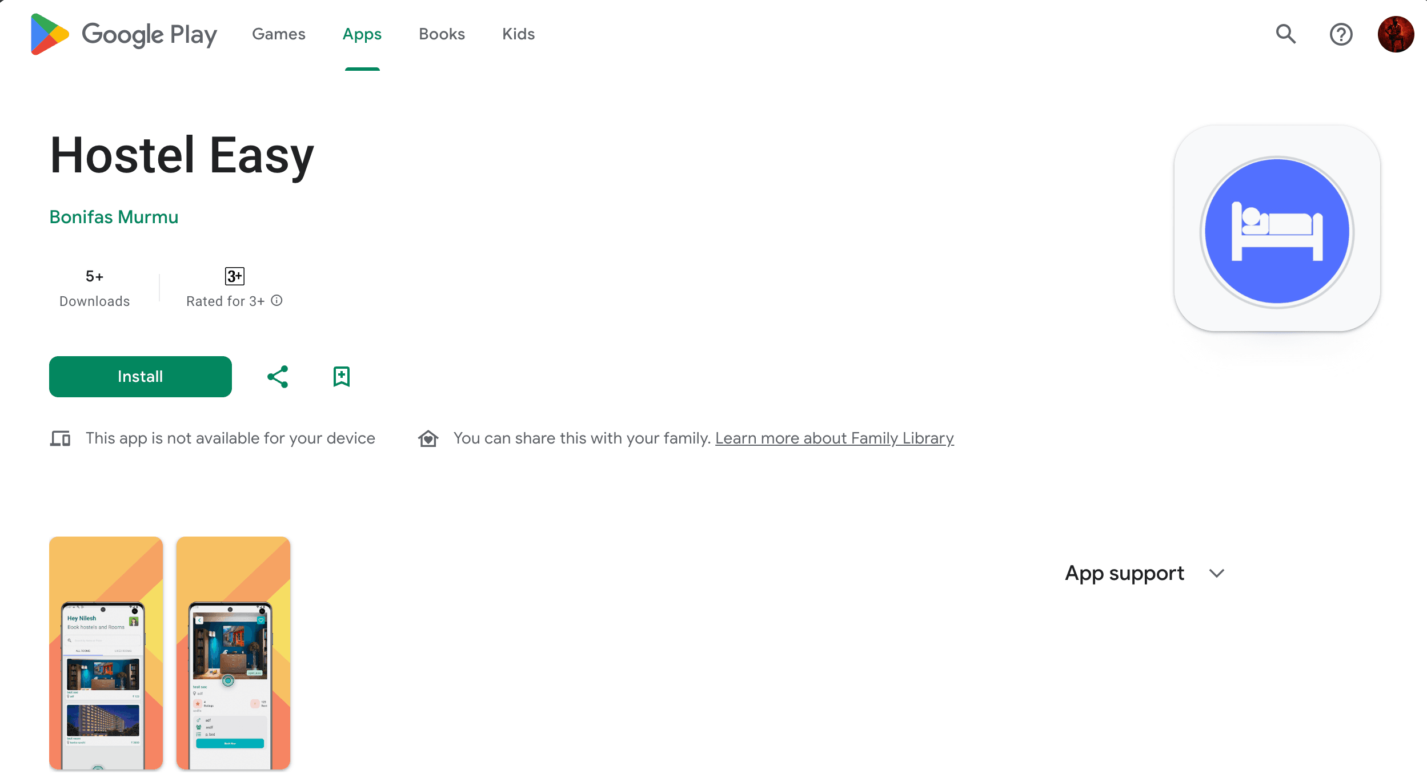Add app to wishlist bookmark icon
Viewport: 1427px width, 782px height.
[342, 377]
